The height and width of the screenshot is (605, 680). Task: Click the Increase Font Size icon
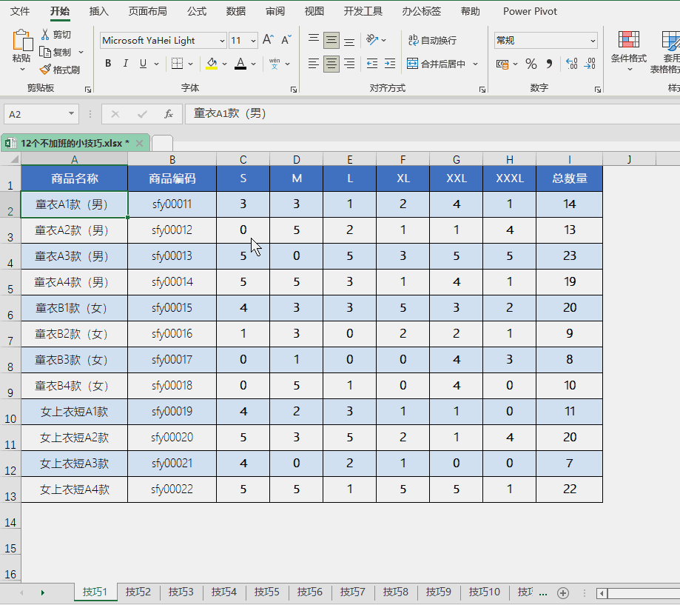(x=268, y=40)
